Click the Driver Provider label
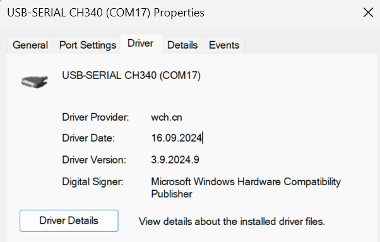 [x=95, y=118]
